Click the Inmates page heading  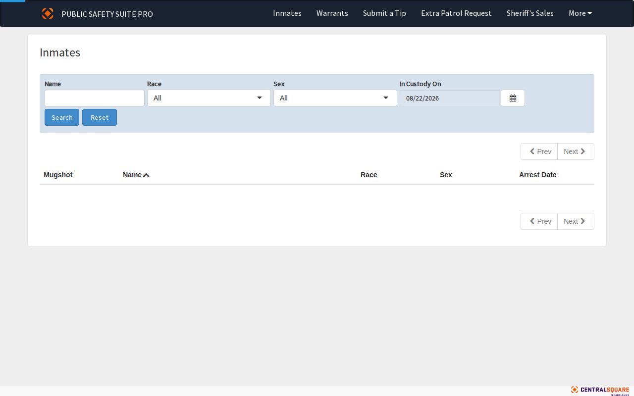(60, 52)
